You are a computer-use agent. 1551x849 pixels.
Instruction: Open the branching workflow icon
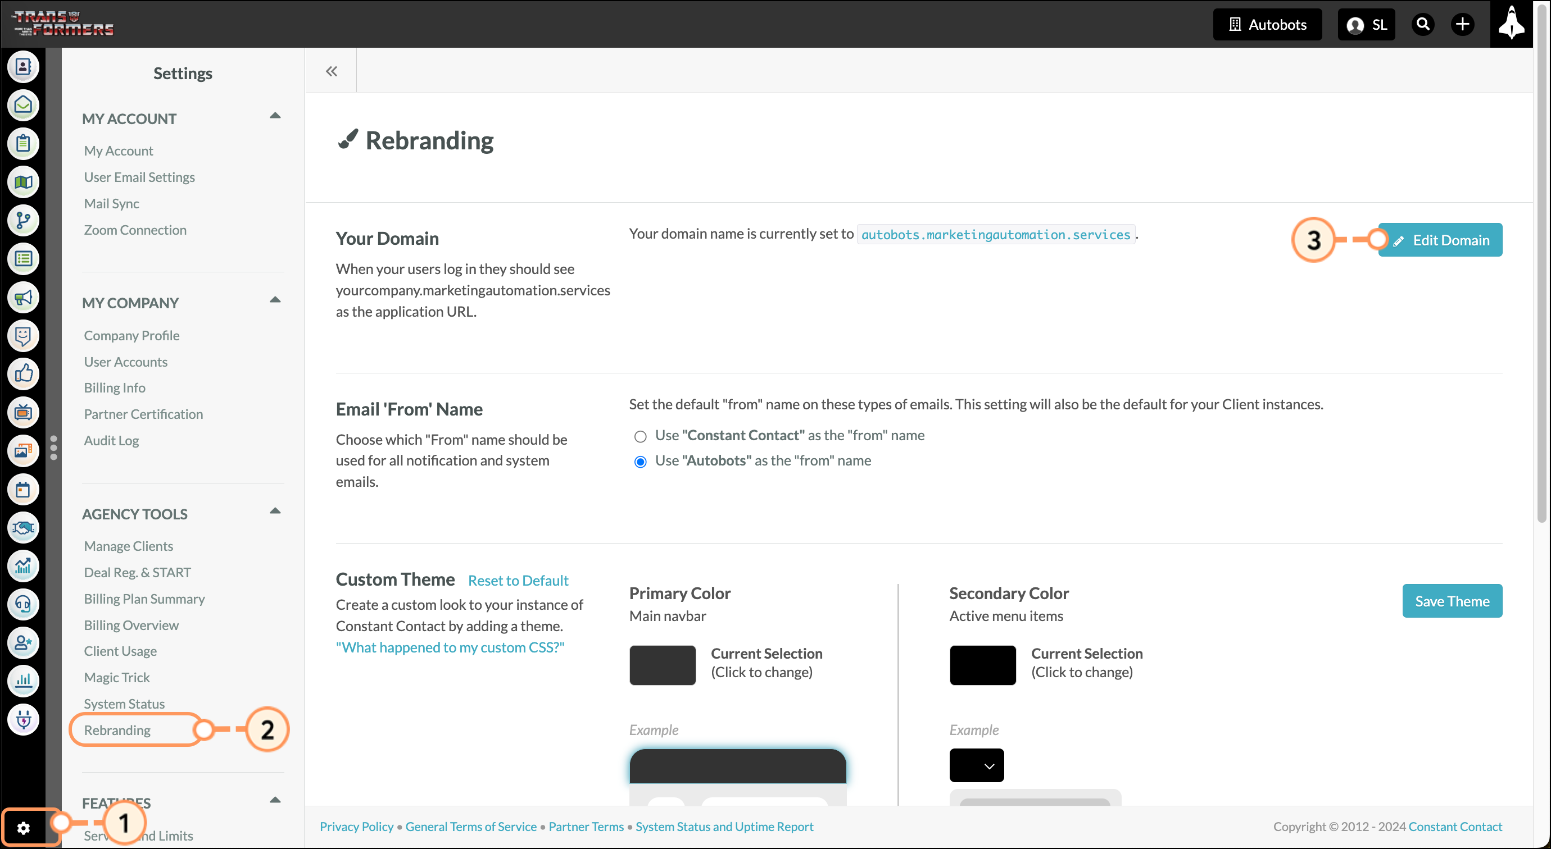coord(23,221)
